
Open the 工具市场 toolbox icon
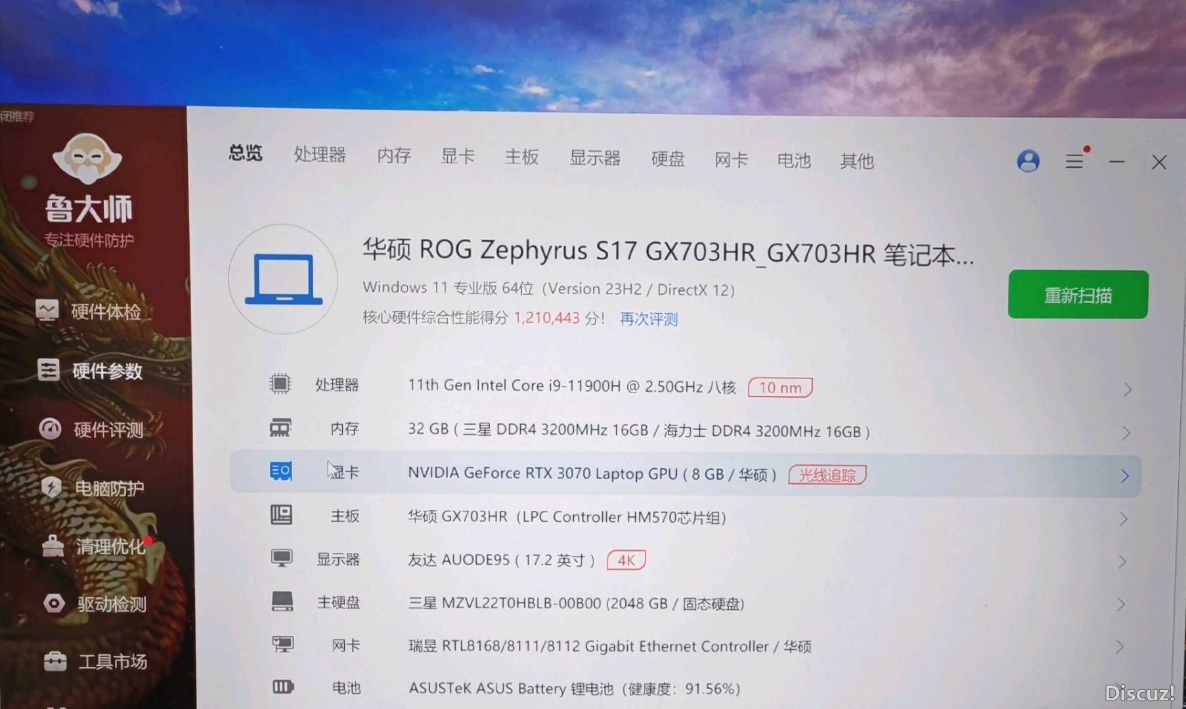[x=56, y=661]
